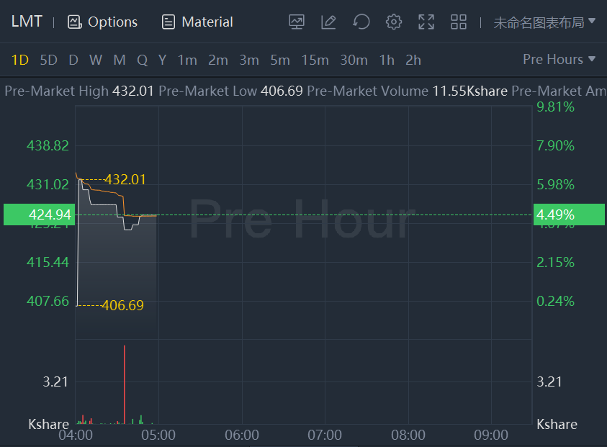Click the 4.49% change label
This screenshot has width=607, height=447.
click(x=555, y=215)
